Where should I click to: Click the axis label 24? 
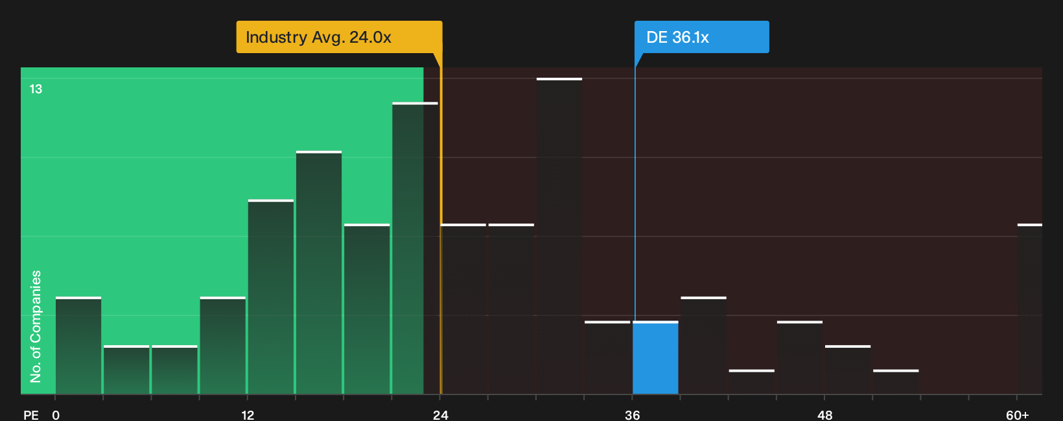(x=440, y=415)
